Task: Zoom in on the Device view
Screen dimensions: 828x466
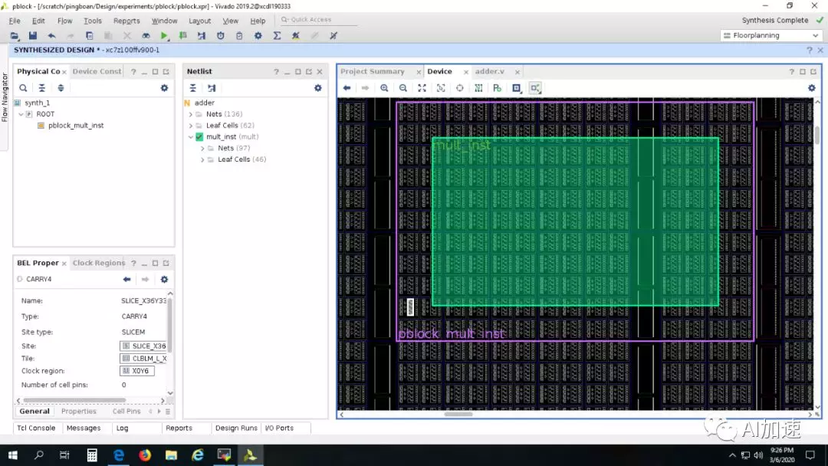Action: pos(385,88)
